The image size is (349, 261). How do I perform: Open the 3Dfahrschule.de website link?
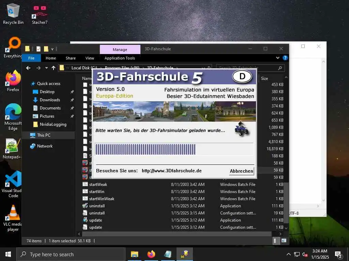pos(172,171)
